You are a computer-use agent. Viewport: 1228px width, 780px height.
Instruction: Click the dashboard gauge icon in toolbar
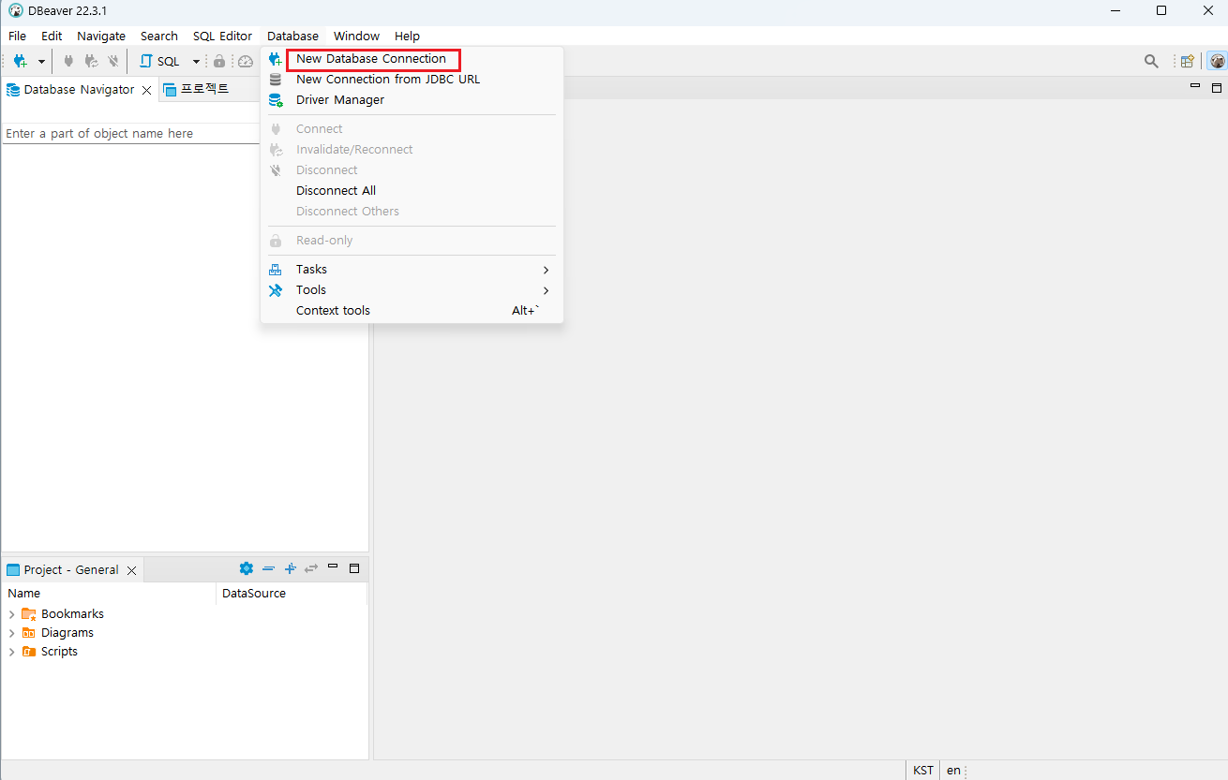coord(246,62)
